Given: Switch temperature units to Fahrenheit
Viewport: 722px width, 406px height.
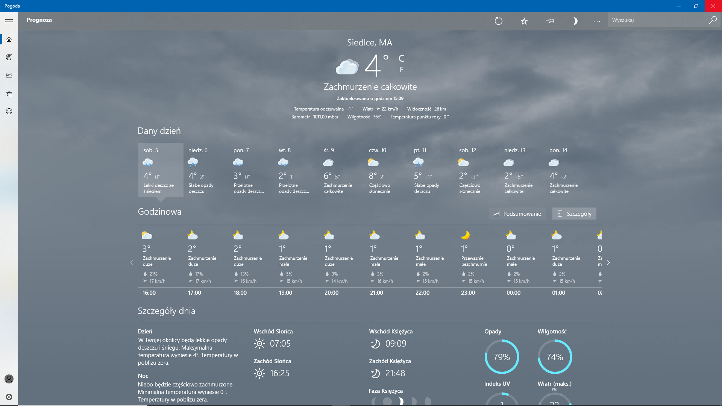Looking at the screenshot, I should [401, 70].
